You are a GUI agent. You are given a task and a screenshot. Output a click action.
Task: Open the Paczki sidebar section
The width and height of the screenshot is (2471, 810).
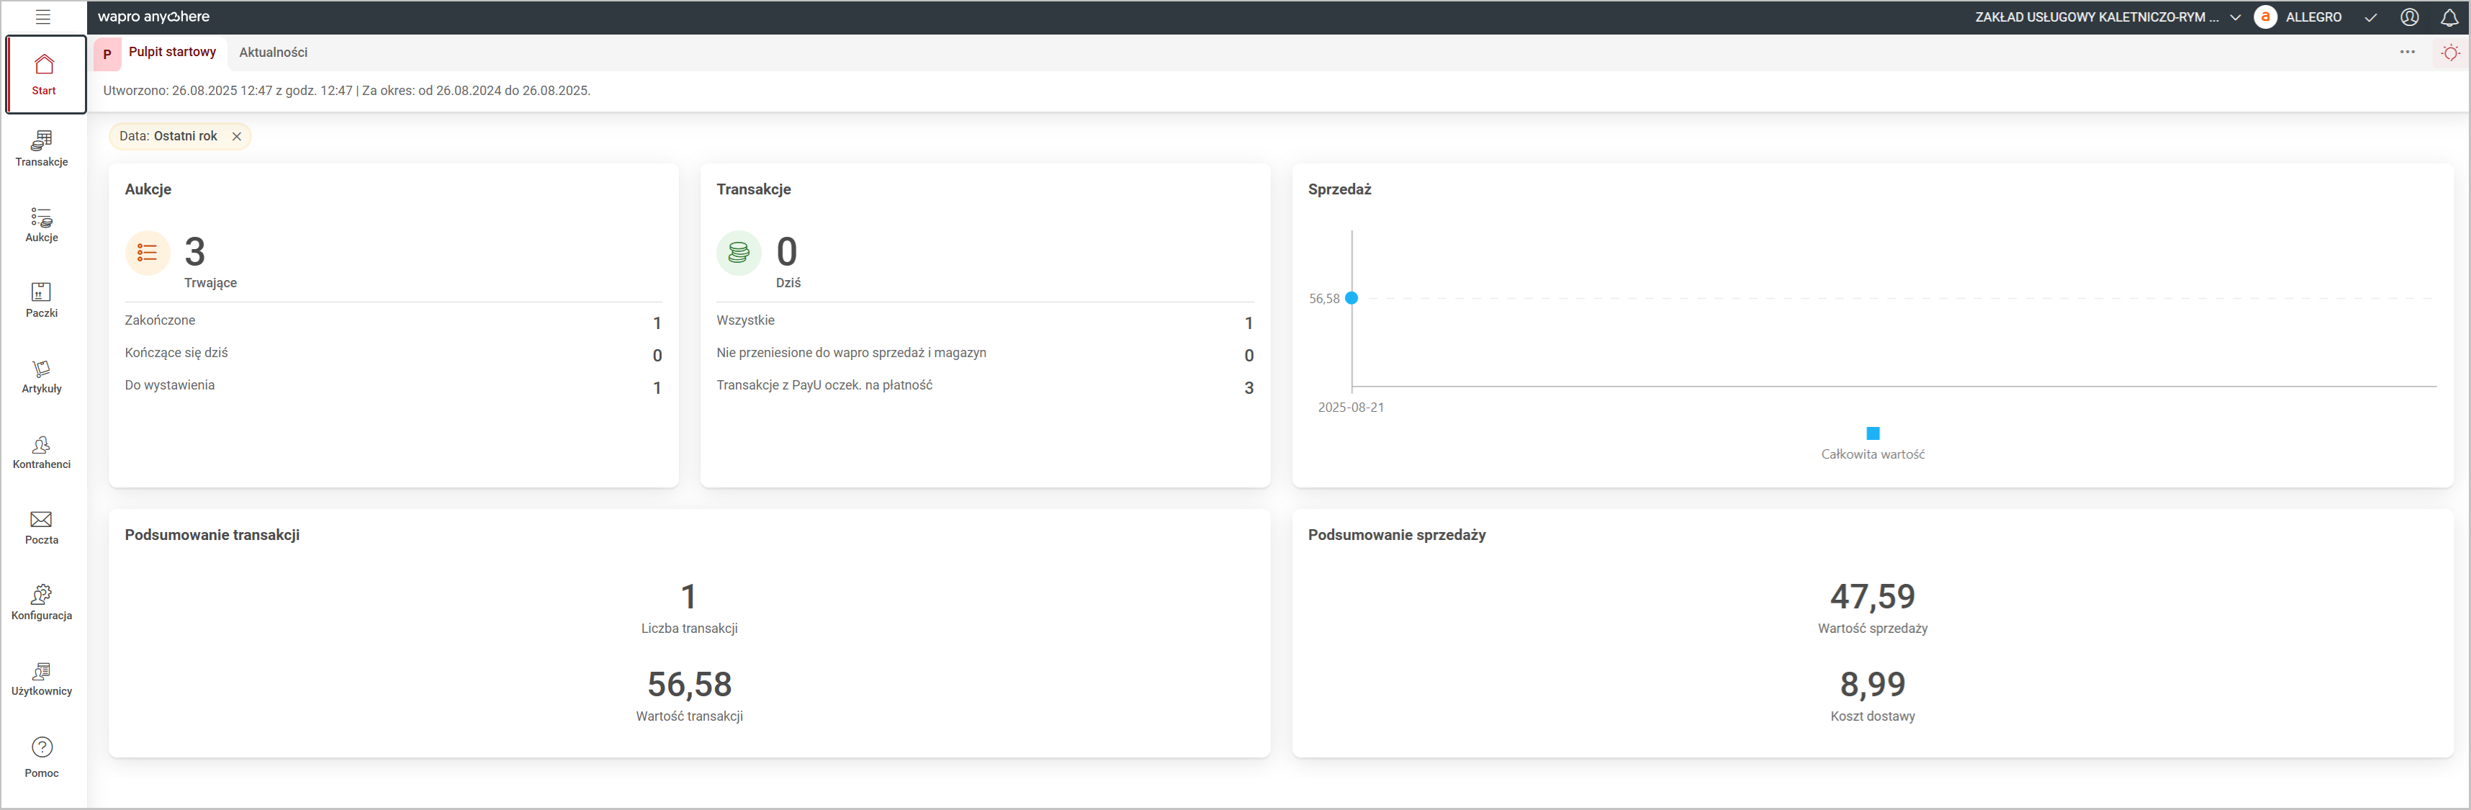[x=41, y=300]
